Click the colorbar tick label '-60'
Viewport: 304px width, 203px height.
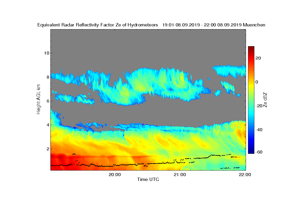click(x=259, y=152)
